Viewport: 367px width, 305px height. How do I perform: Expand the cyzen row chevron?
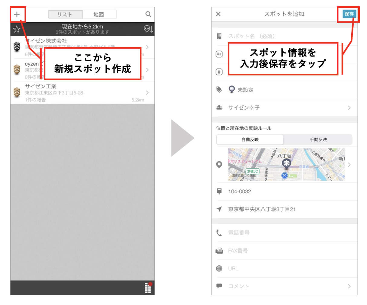pos(147,70)
